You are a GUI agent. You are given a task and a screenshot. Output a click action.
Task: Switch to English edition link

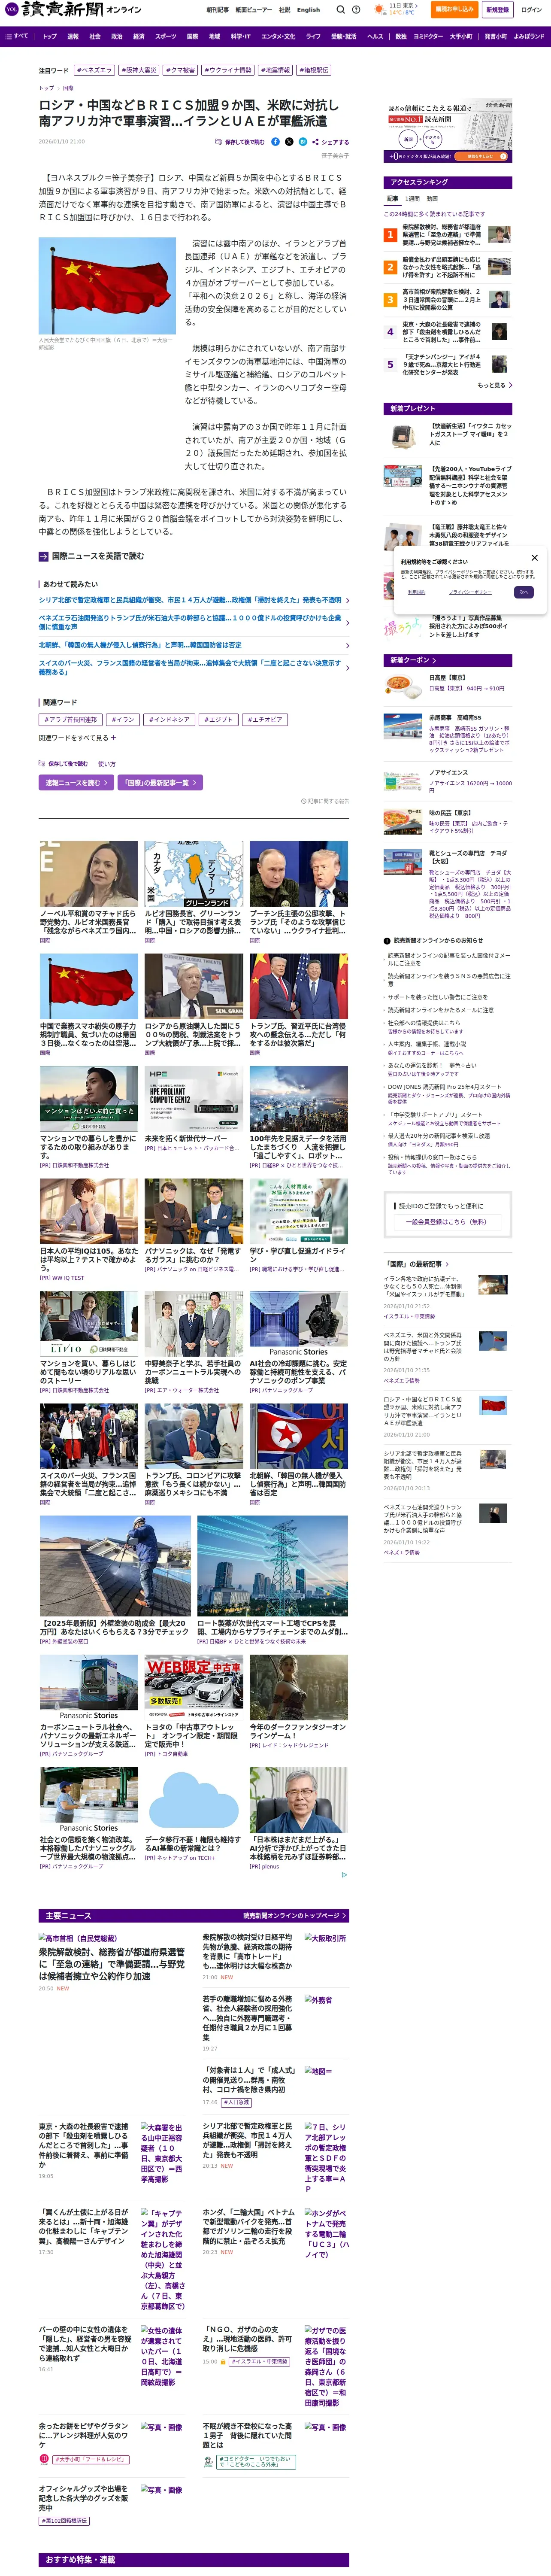pos(309,10)
